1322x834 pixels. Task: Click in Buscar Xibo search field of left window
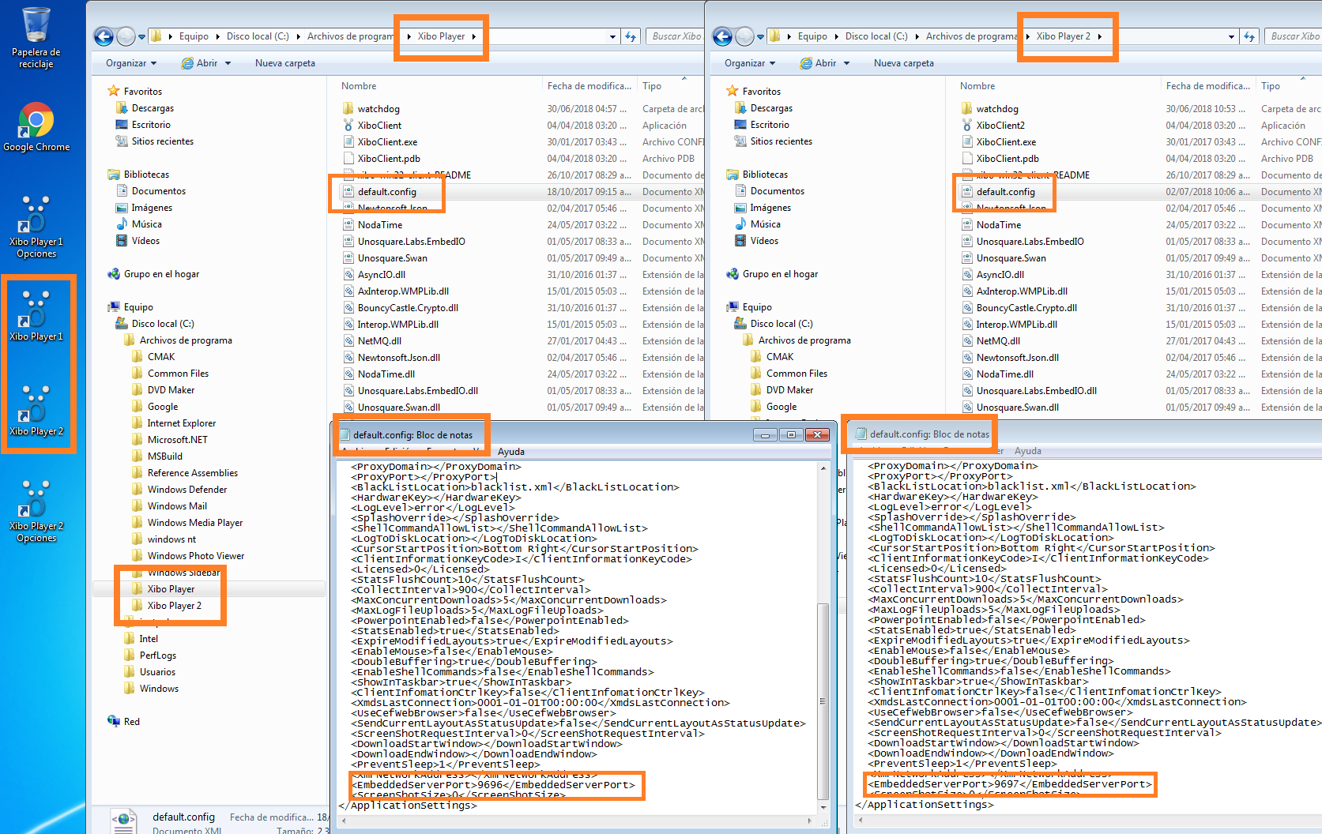[x=676, y=36]
